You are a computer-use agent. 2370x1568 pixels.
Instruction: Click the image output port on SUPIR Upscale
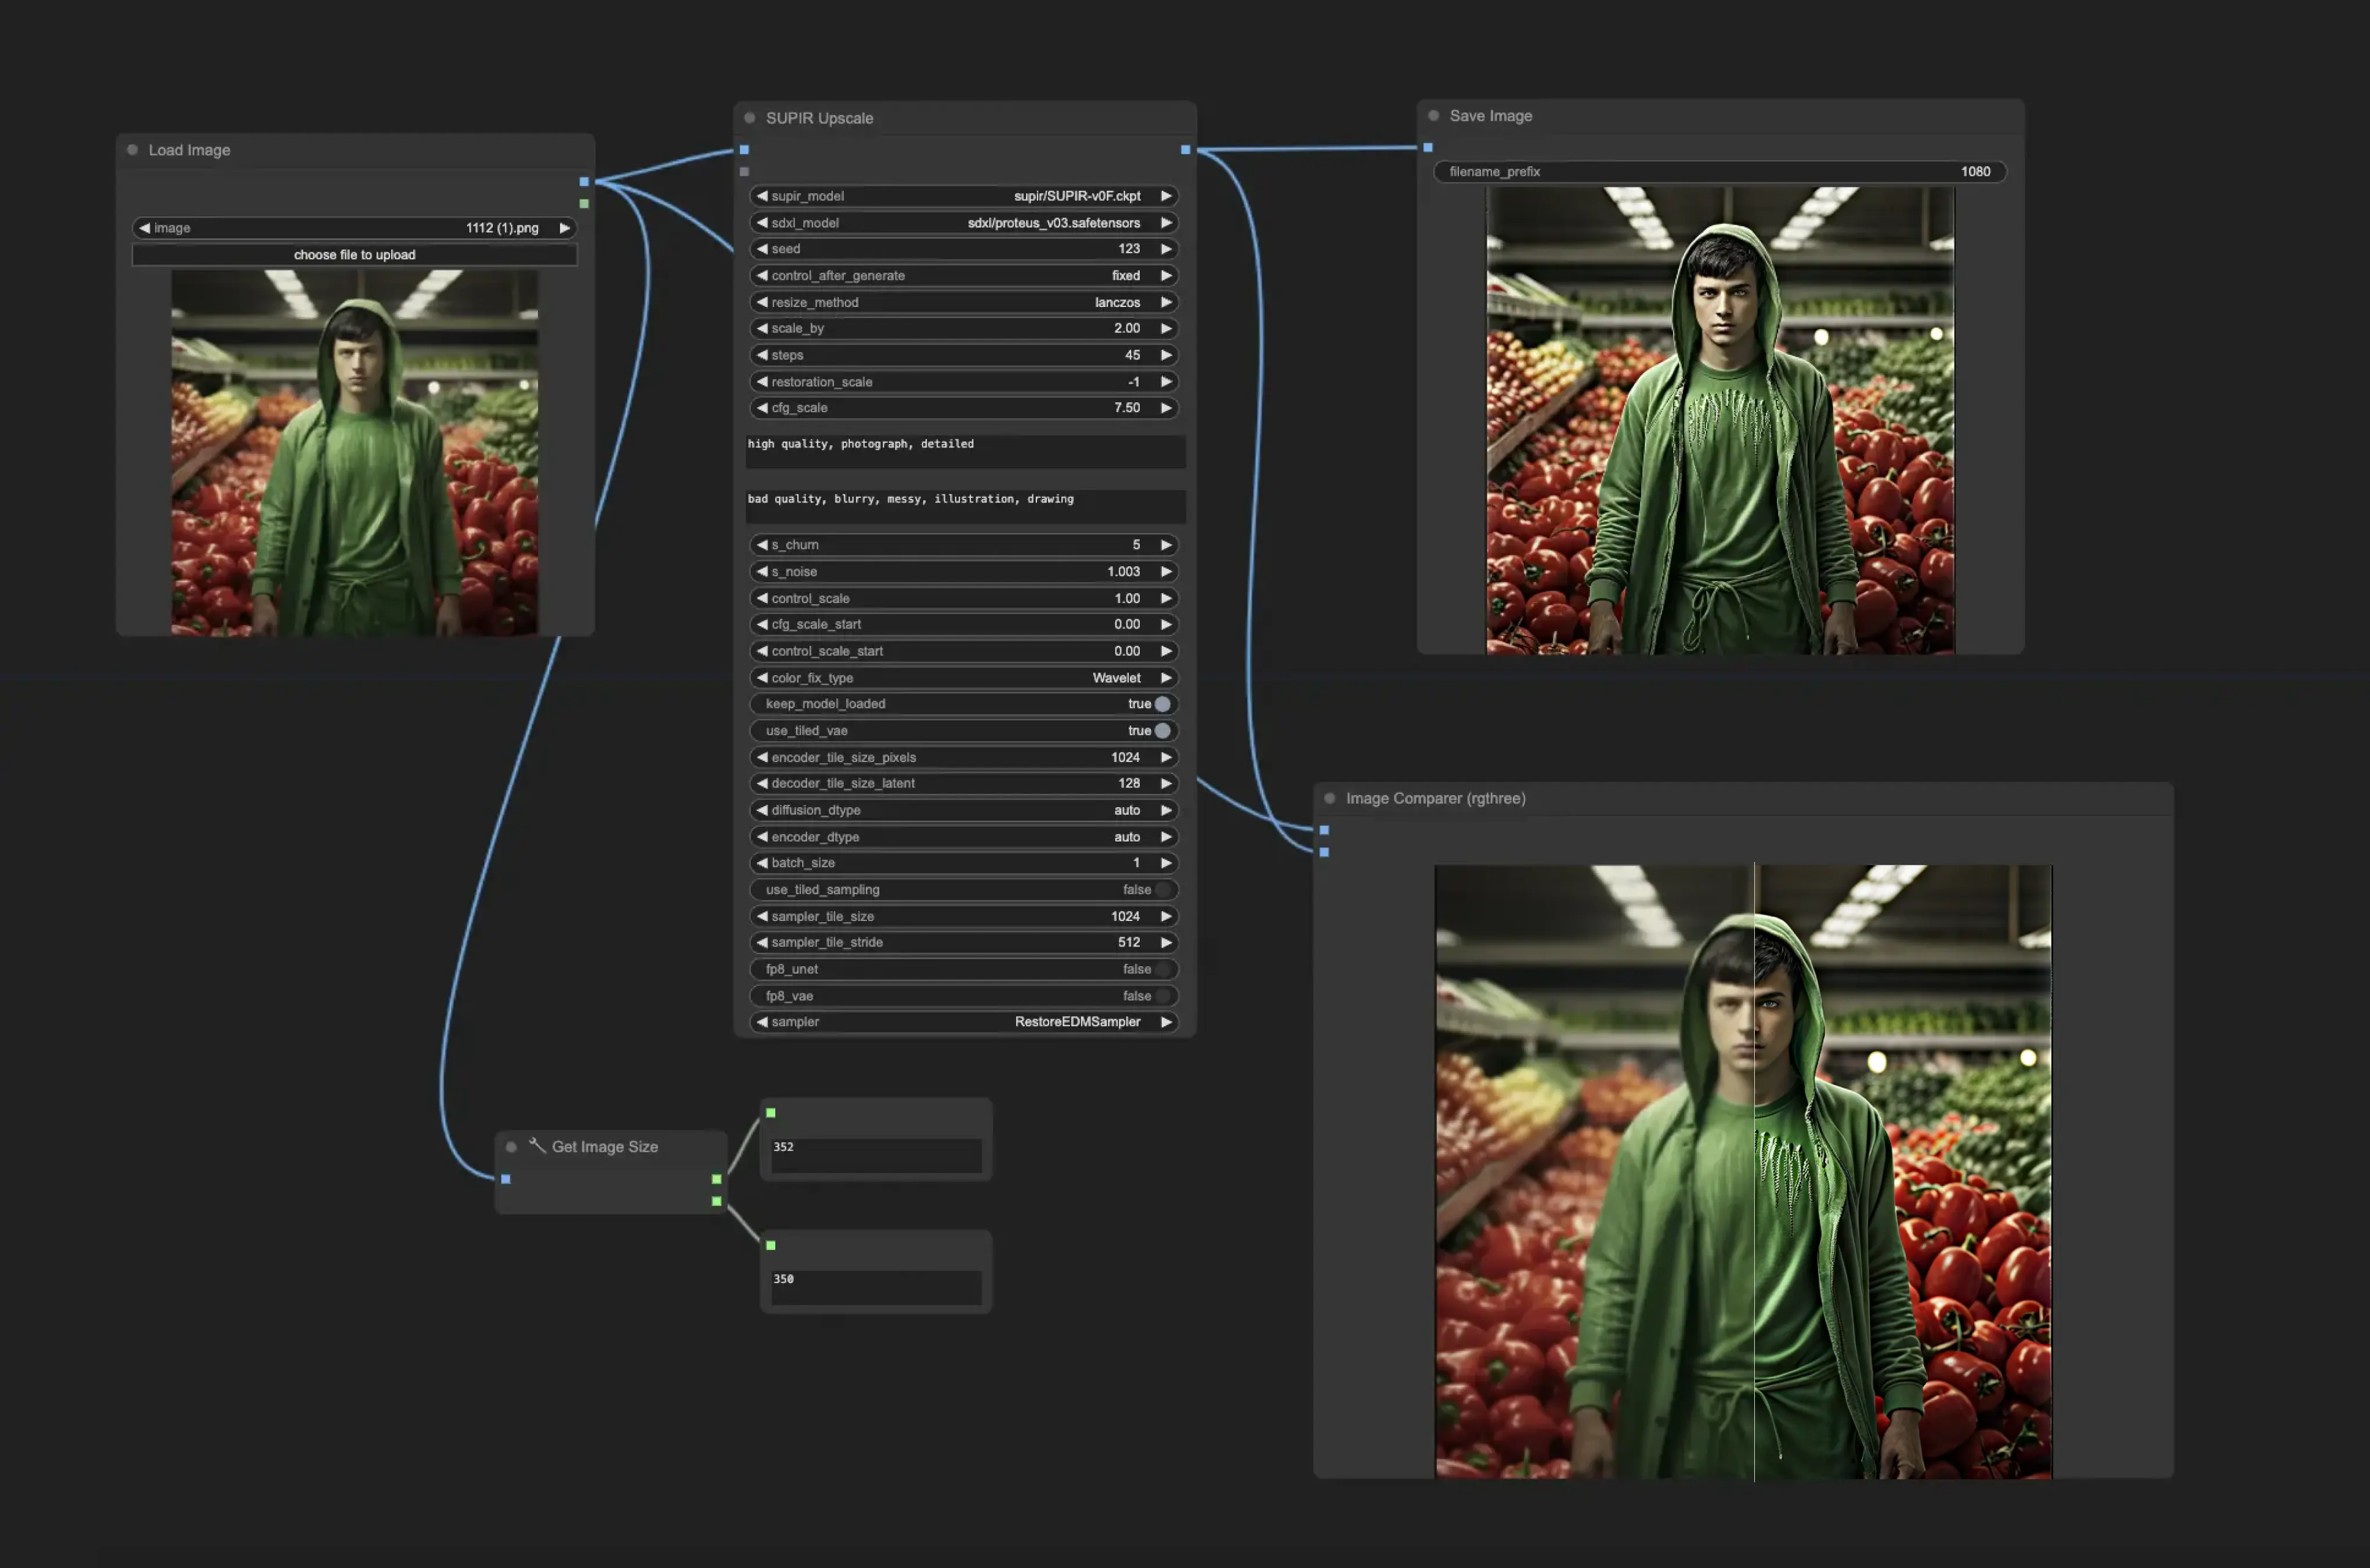(x=1186, y=150)
